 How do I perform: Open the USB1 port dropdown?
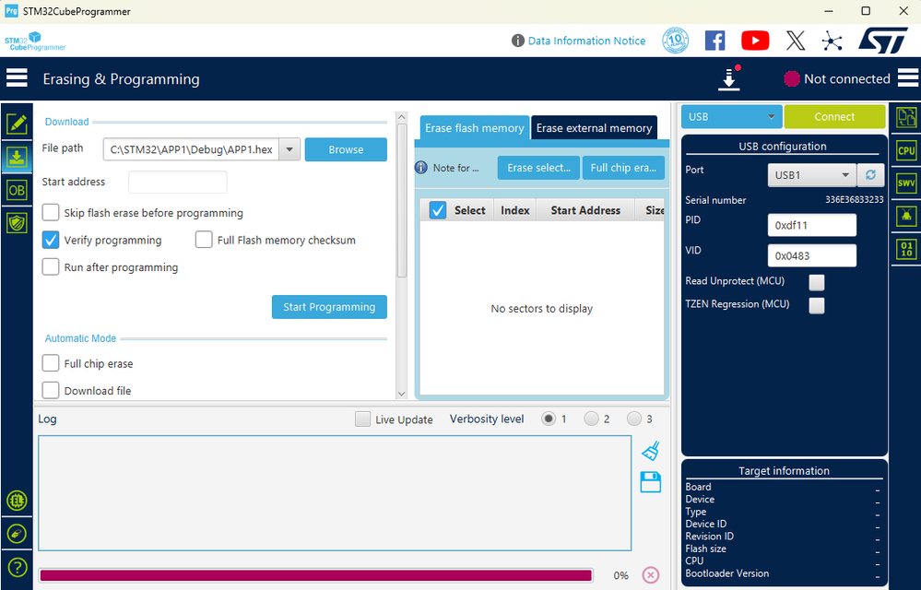click(x=811, y=175)
